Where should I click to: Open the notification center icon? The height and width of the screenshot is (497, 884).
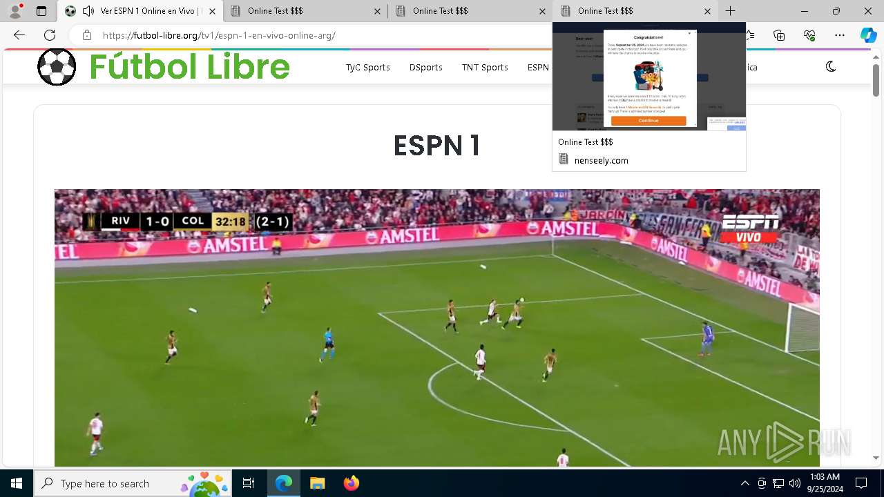click(861, 483)
